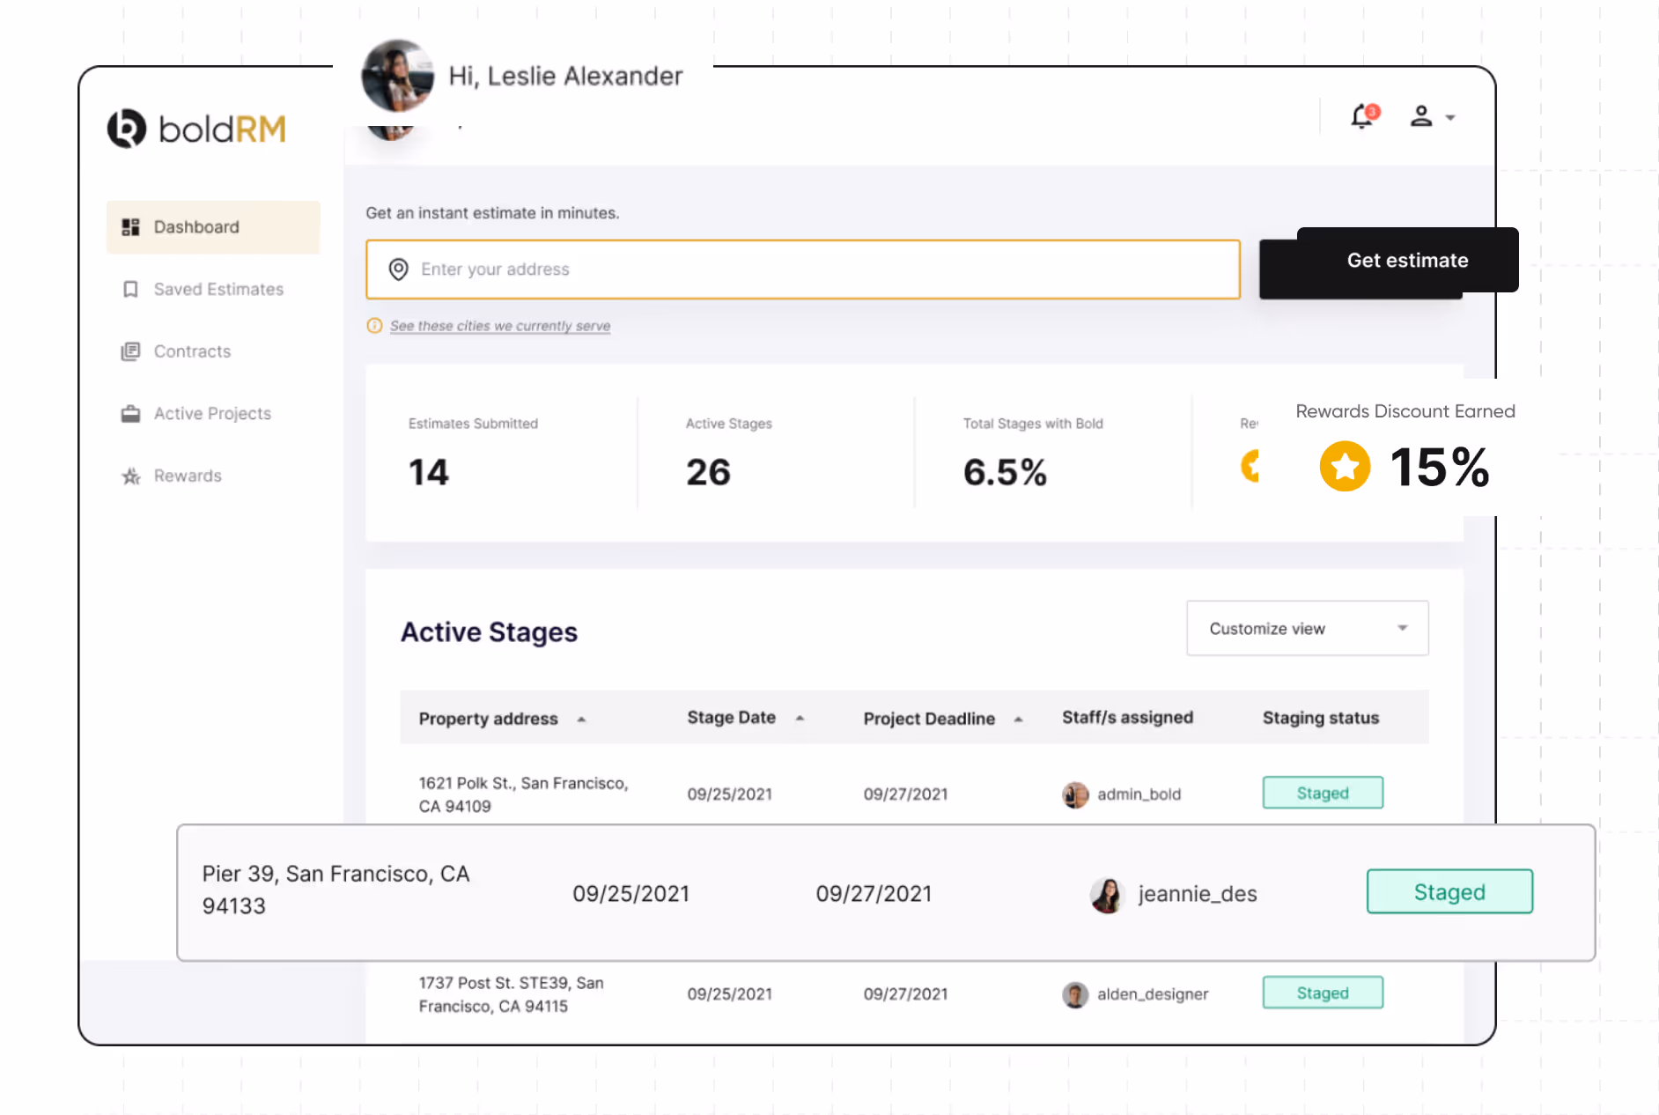Open See these cities we currently serve link
Screen dimensions: 1659x1115
coord(500,326)
